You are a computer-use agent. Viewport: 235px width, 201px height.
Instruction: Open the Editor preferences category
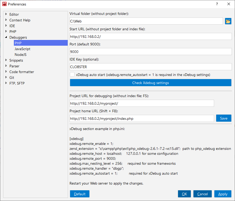click(14, 14)
